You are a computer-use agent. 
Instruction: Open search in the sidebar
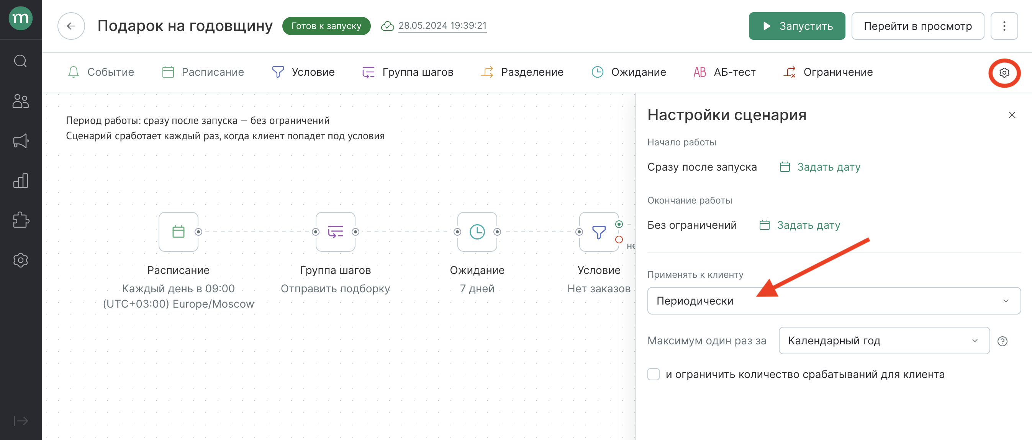pyautogui.click(x=20, y=61)
